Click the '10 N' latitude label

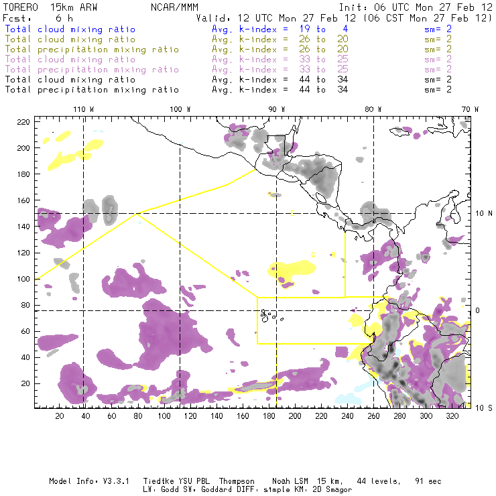(x=484, y=214)
